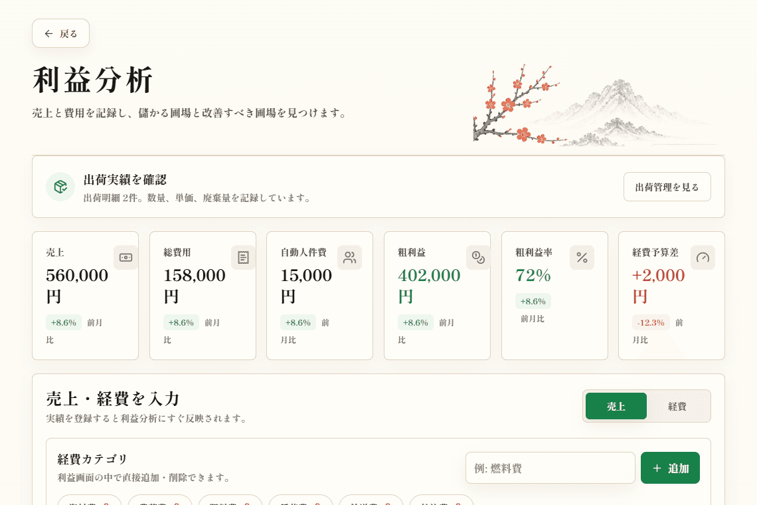Click the 402,000 円 gross profit value
This screenshot has width=757, height=505.
point(429,286)
